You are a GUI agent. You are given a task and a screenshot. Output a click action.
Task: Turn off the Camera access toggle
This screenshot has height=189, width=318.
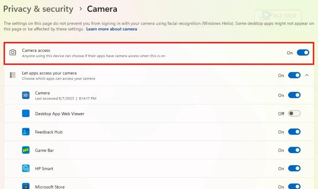(x=303, y=53)
